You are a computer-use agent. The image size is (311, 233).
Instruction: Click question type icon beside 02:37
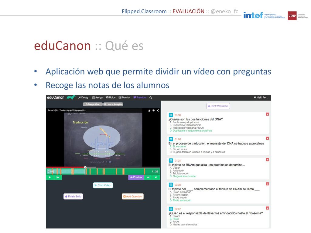tap(171, 209)
